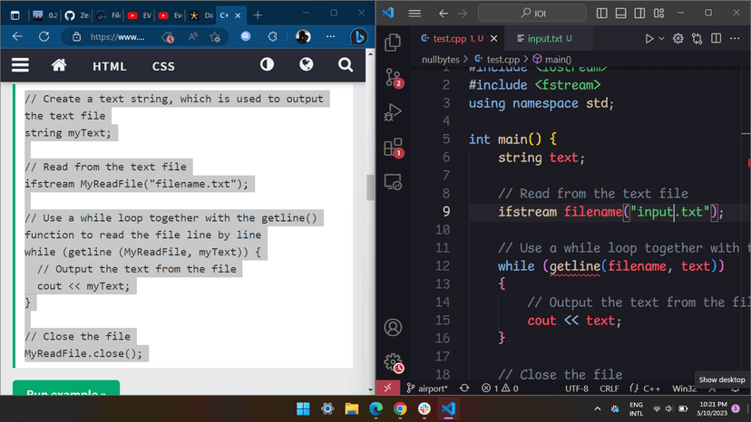751x422 pixels.
Task: Click the W3Schools home icon
Action: click(x=59, y=65)
